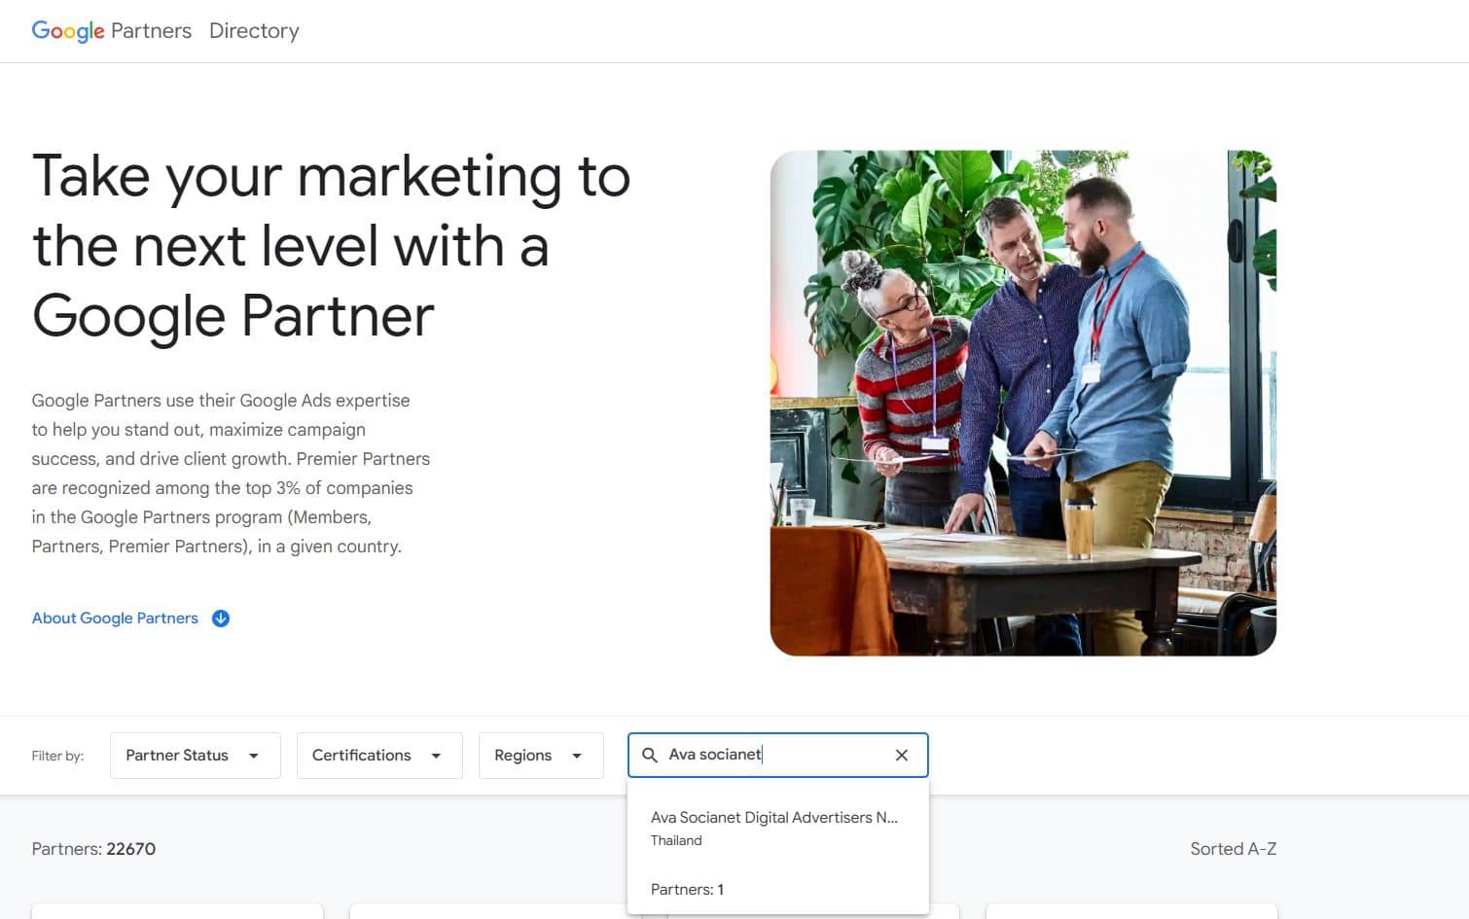
Task: Click the 'Sorted A-Z' label
Action: pos(1233,849)
